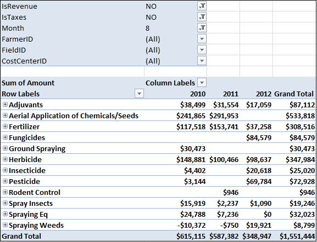Image resolution: width=317 pixels, height=242 pixels.
Task: Open the Month filter button
Action: (202, 28)
